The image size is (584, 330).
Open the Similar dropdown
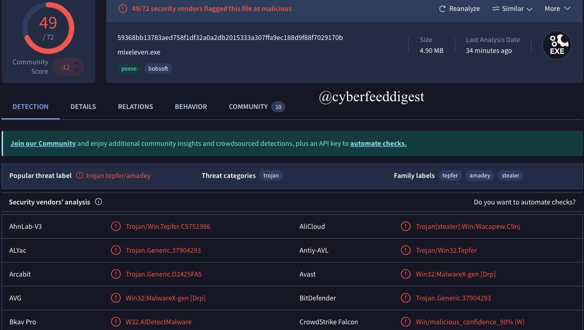512,8
